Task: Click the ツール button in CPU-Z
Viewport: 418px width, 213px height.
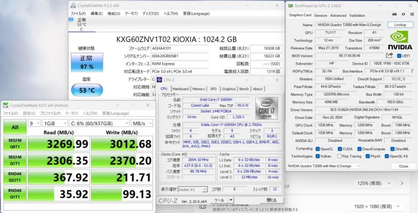Action: click(x=219, y=200)
